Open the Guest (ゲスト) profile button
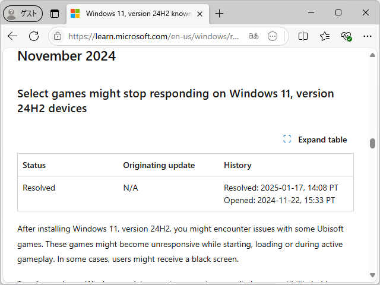 23,14
